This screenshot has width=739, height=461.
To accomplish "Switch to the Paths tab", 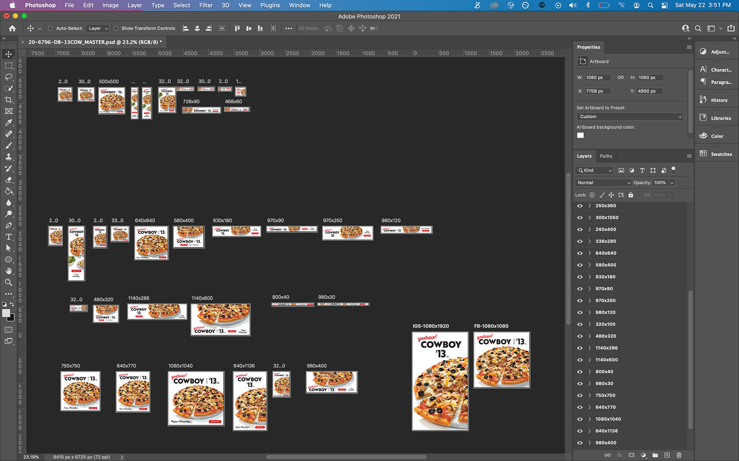I will point(606,156).
